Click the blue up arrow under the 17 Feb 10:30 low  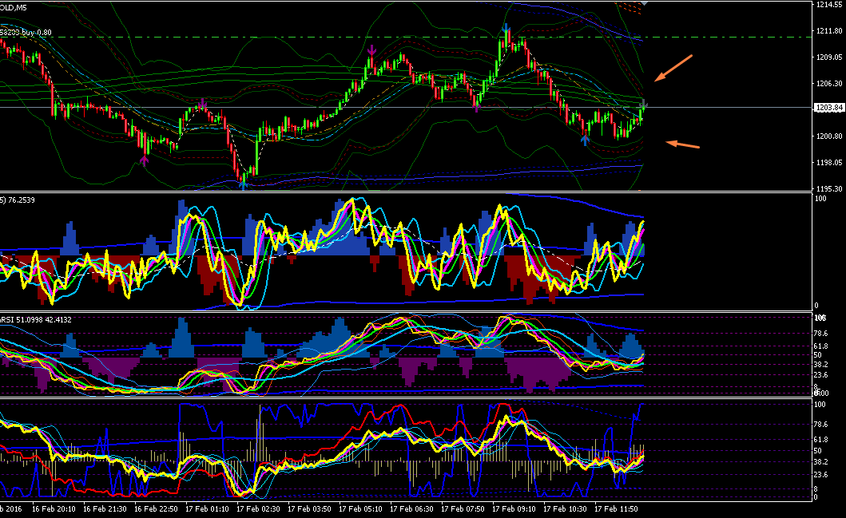click(x=586, y=140)
